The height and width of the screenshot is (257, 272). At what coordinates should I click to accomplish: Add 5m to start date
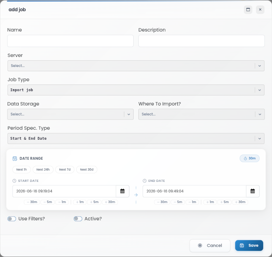tap(94, 202)
